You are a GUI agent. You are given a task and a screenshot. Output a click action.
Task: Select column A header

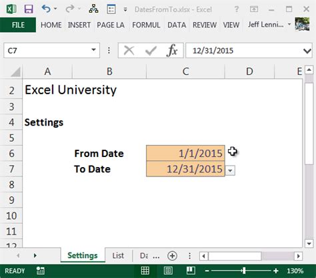47,72
